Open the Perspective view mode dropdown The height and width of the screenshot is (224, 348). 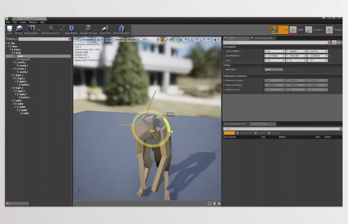[87, 40]
